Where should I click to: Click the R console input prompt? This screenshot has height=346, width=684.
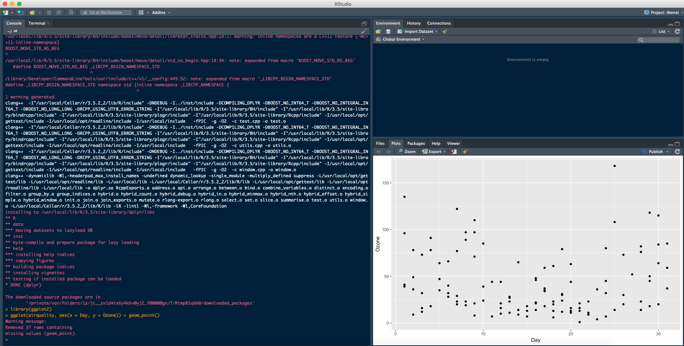6,340
